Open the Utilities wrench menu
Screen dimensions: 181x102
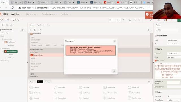(152, 20)
